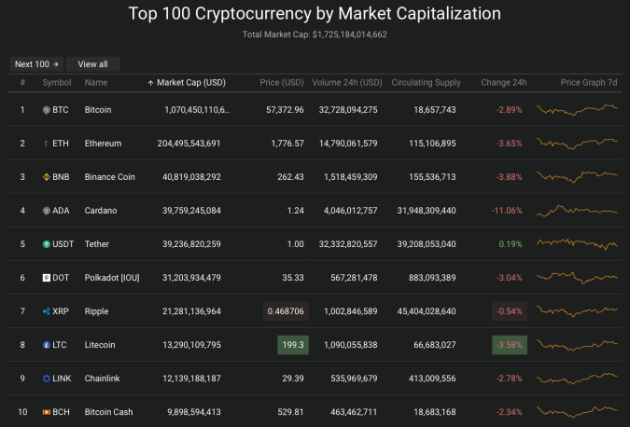
Task: Sort by the Name column header
Action: click(x=96, y=83)
